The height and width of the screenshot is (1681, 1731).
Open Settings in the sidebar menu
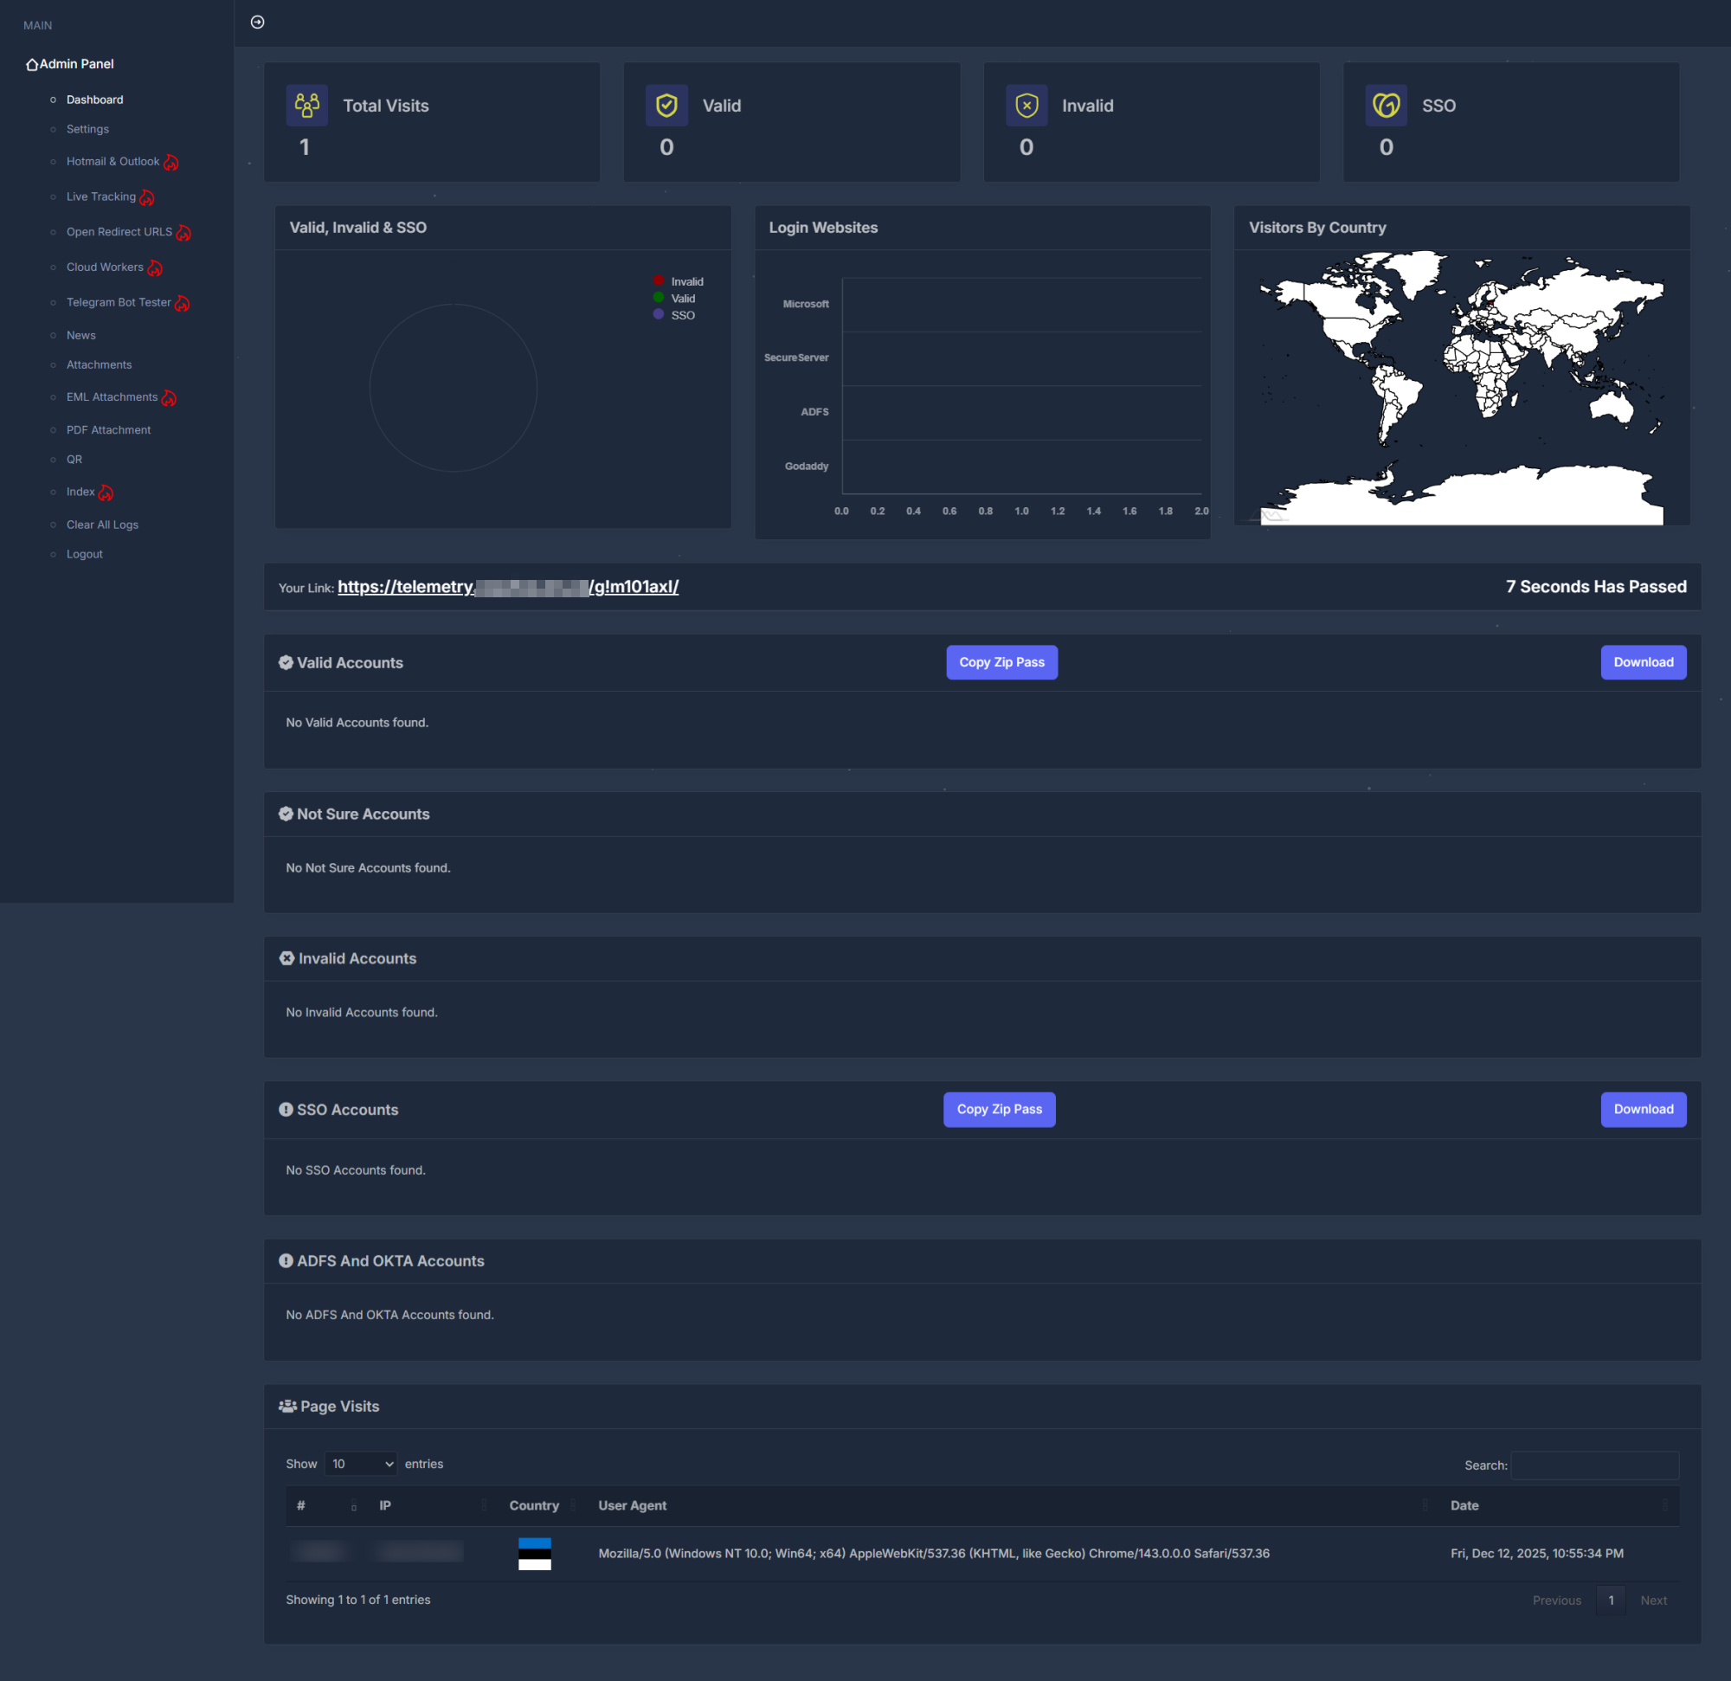point(87,129)
